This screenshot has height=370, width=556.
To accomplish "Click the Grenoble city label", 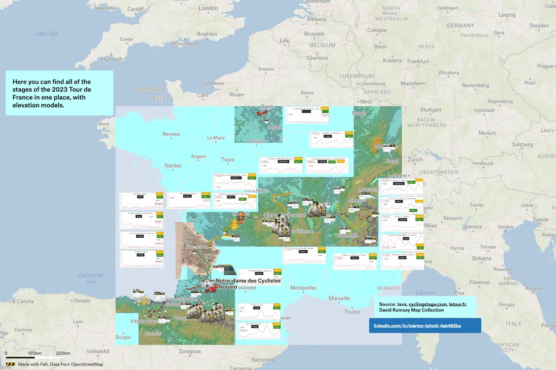I will click(347, 235).
